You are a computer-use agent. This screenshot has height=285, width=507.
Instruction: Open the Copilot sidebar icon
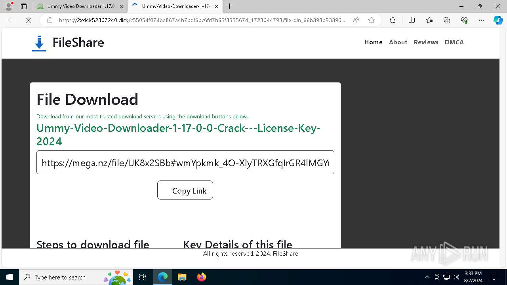point(498,20)
